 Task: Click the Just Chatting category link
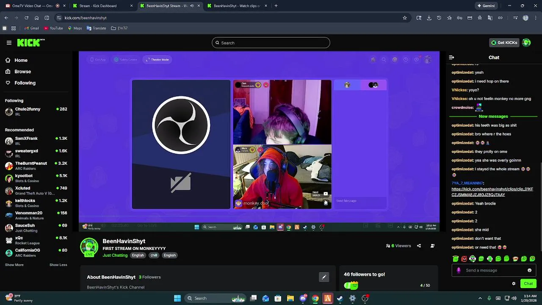[x=115, y=255]
